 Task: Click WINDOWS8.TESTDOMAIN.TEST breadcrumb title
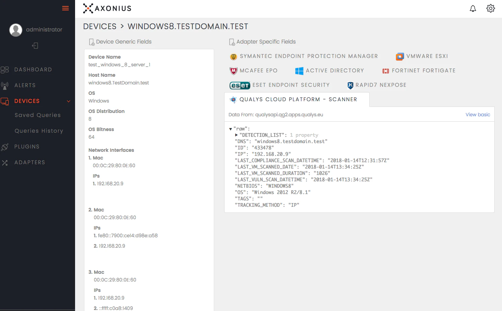188,26
